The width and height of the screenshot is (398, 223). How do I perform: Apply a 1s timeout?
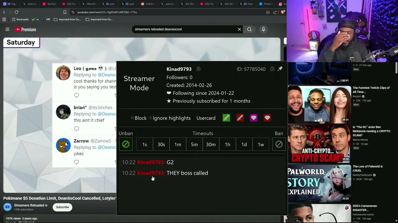[145, 144]
